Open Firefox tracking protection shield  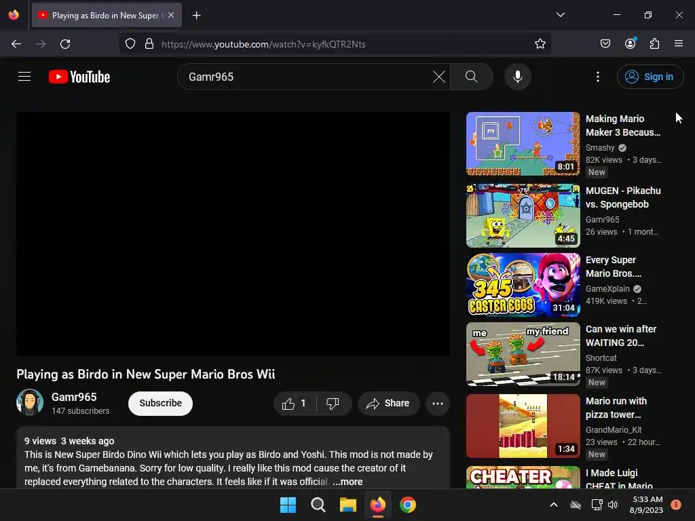pos(130,44)
